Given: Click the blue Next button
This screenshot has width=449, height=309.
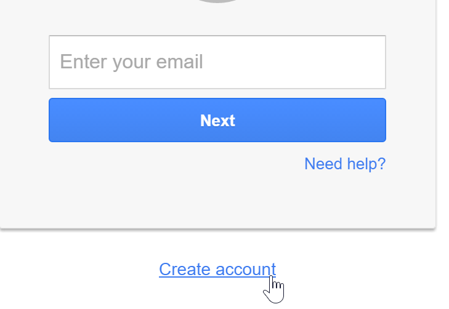Looking at the screenshot, I should pos(217,120).
